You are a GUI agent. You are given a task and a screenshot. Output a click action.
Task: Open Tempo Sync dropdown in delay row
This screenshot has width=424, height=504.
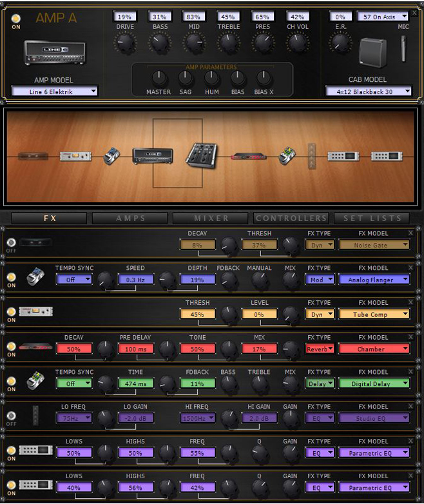[x=74, y=383]
